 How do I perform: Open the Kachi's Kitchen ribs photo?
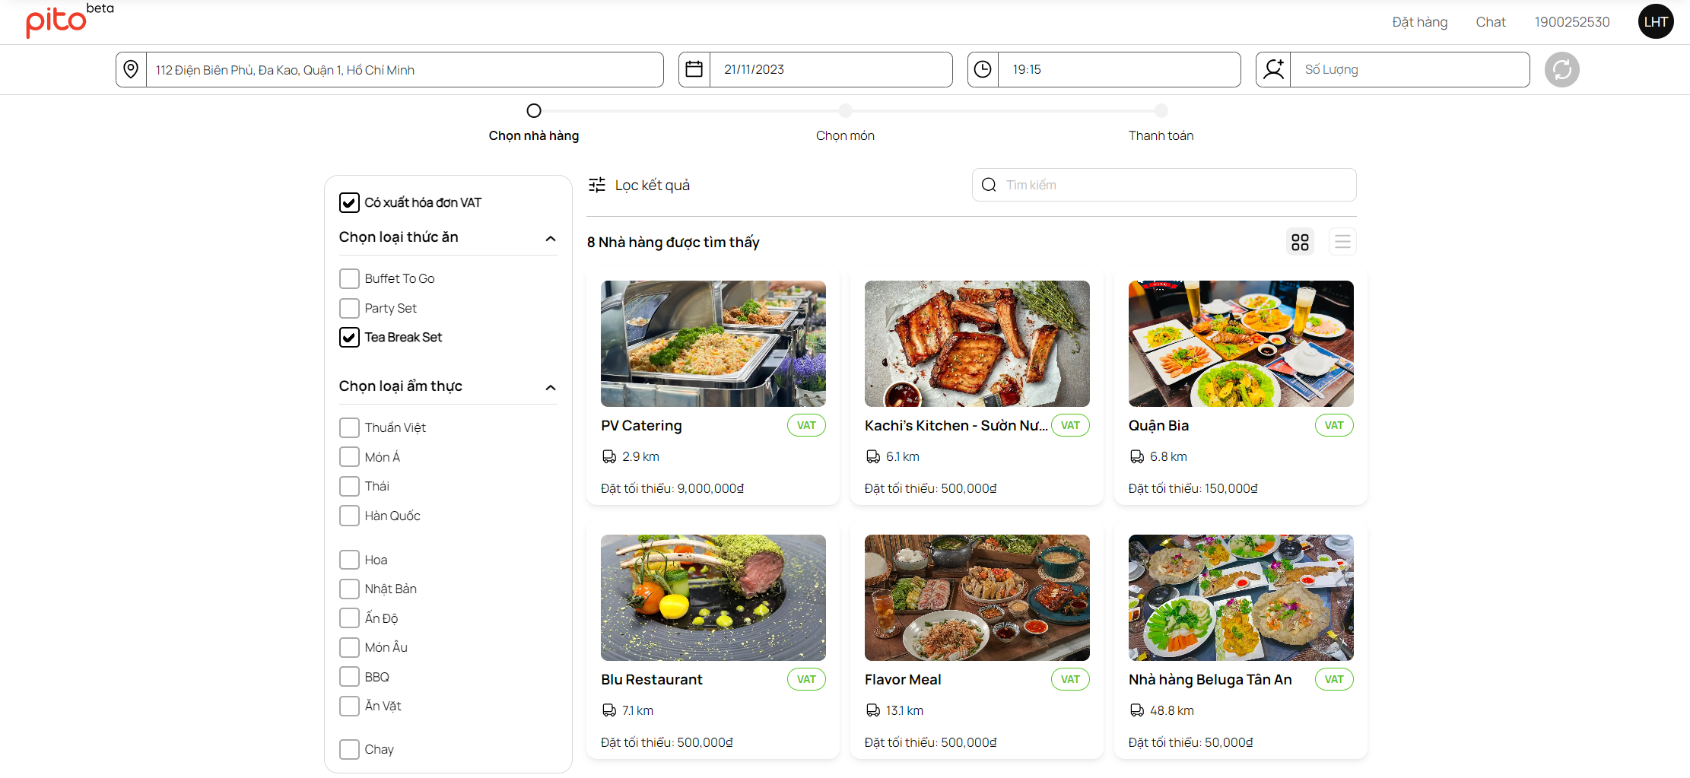977,344
